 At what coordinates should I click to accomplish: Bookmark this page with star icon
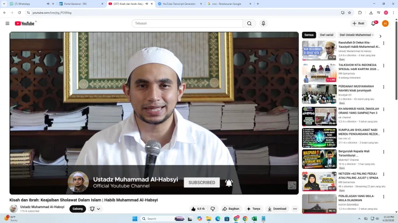pos(350,12)
